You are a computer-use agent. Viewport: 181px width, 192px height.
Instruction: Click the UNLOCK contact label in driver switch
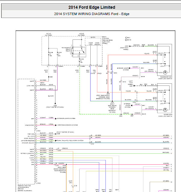click(x=161, y=91)
